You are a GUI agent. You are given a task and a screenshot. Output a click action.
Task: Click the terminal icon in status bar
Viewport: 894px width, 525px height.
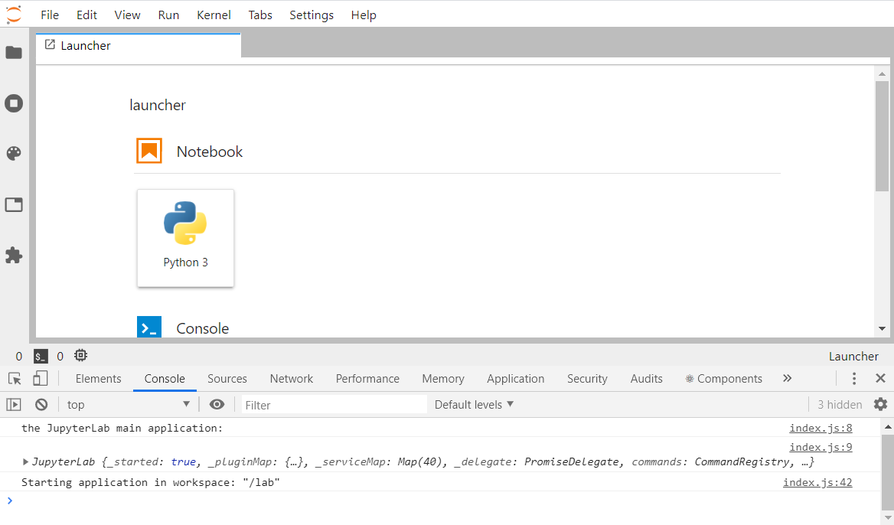pyautogui.click(x=41, y=357)
